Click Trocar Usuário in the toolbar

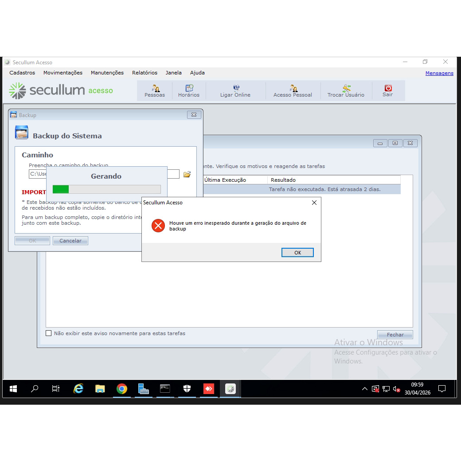346,91
